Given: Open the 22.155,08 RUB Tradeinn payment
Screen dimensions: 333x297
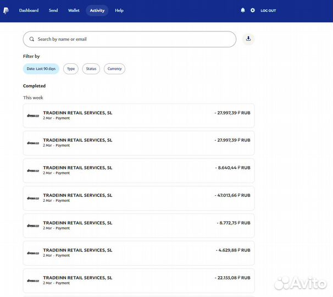Looking at the screenshot, I should (x=138, y=280).
